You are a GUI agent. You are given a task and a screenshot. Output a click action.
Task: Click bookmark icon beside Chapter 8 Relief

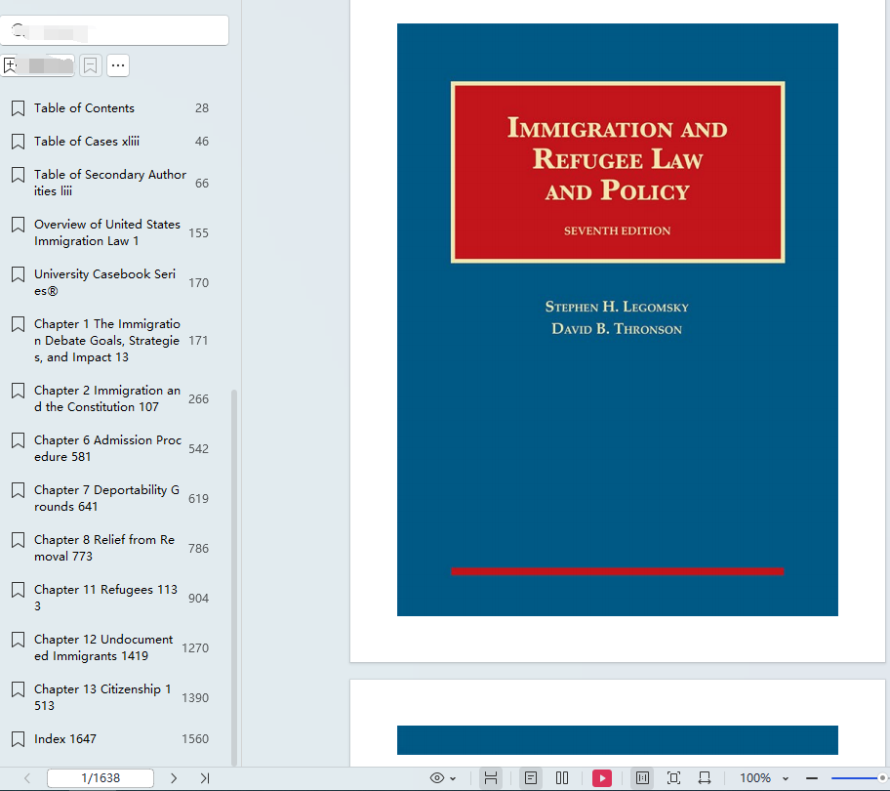(x=19, y=540)
